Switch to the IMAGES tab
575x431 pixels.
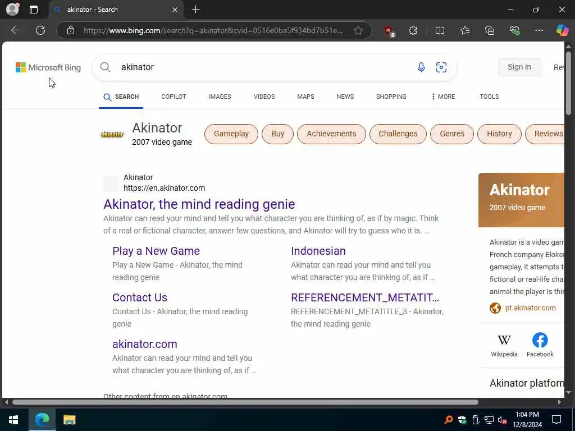tap(220, 97)
